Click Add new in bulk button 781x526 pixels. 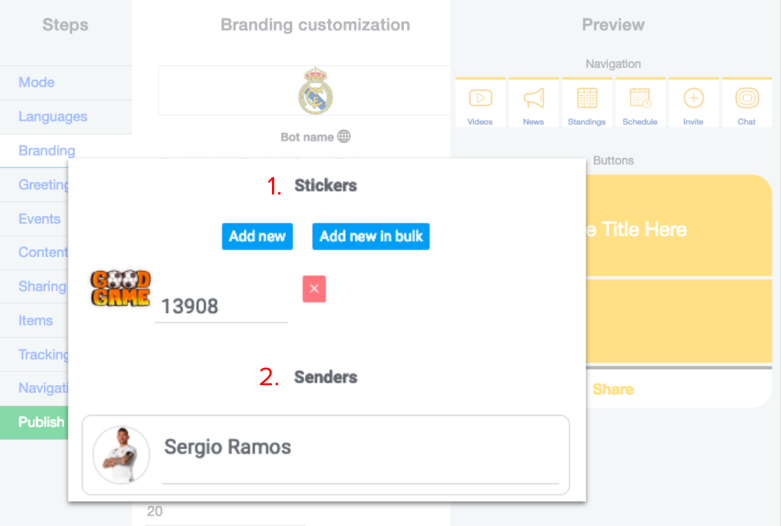pyautogui.click(x=370, y=236)
